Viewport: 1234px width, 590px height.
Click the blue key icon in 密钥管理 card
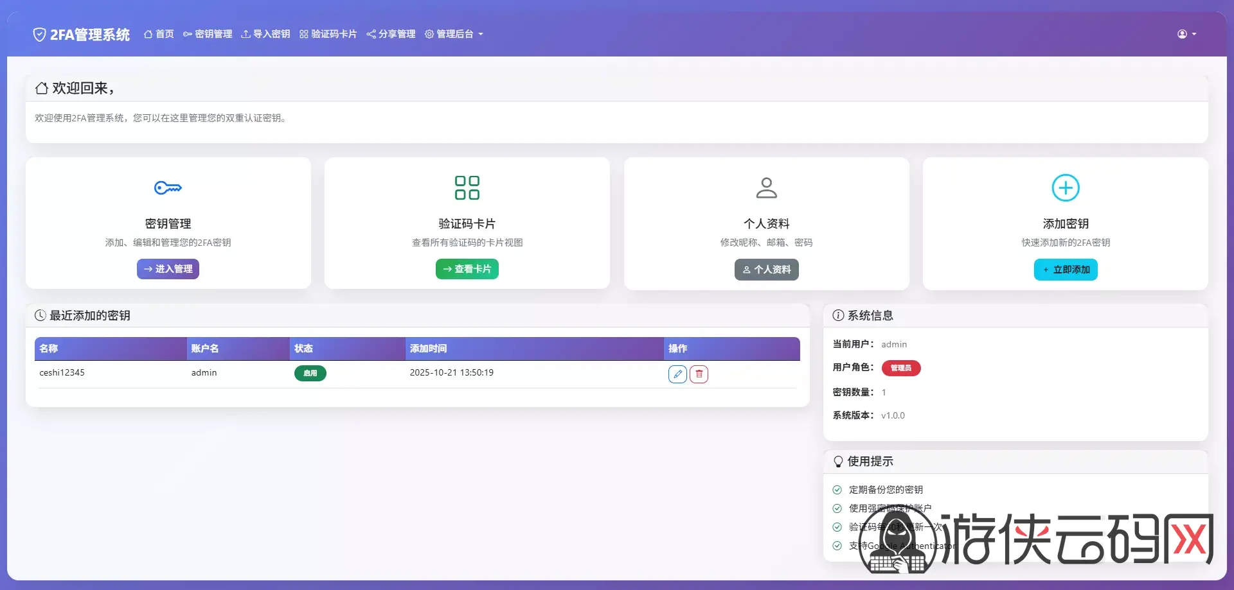tap(168, 187)
